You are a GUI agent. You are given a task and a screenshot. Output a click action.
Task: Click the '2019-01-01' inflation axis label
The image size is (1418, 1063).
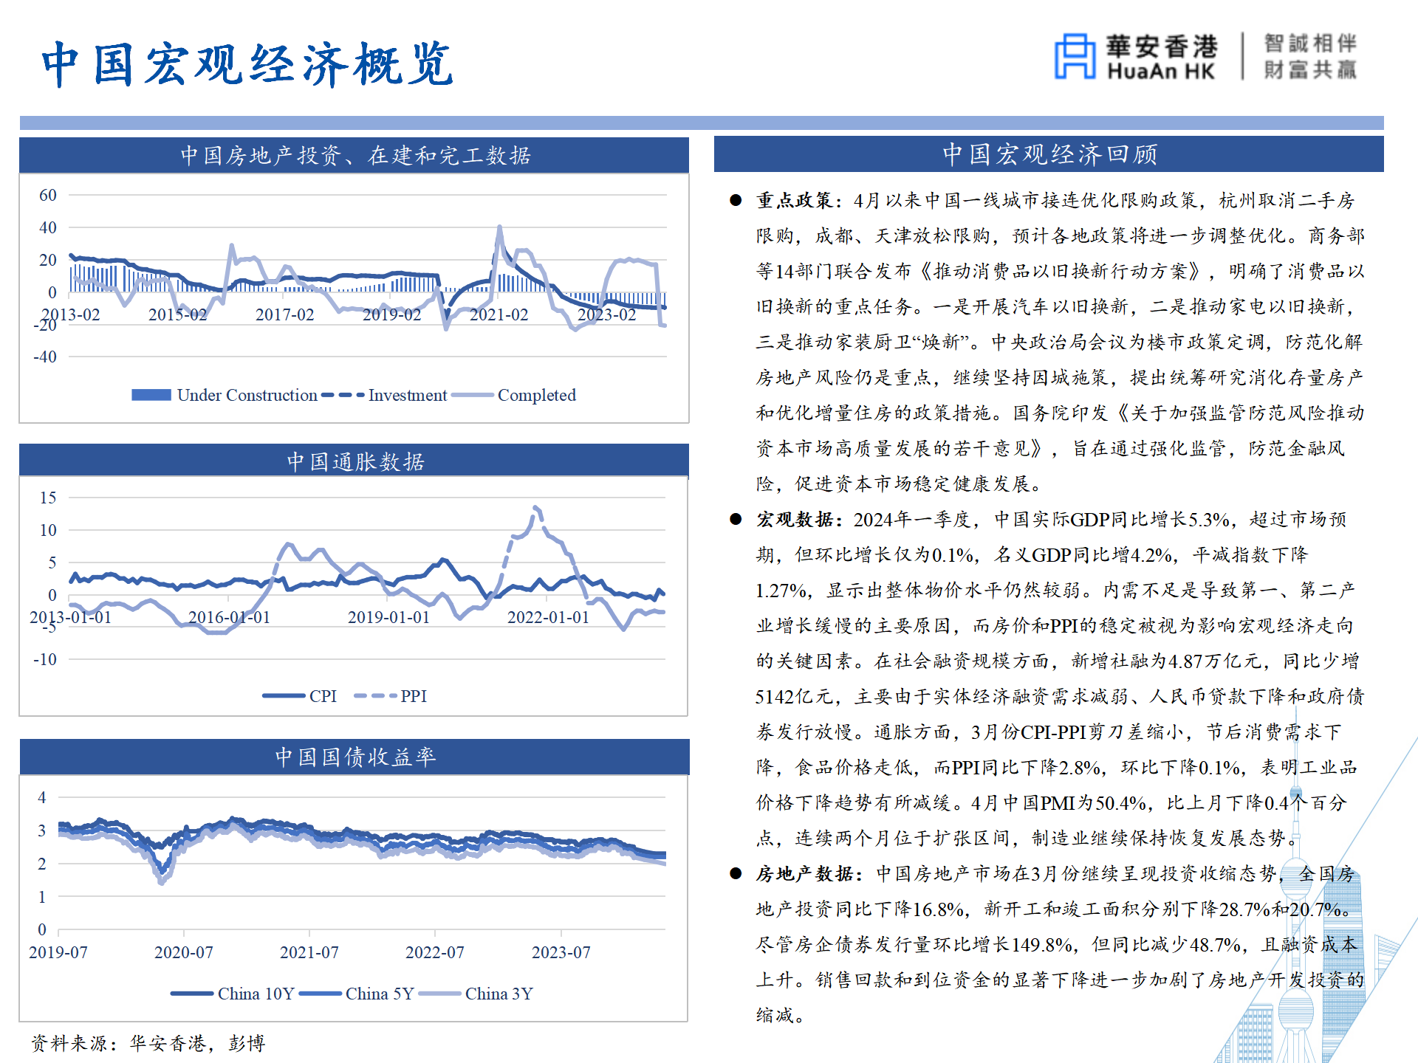389,617
